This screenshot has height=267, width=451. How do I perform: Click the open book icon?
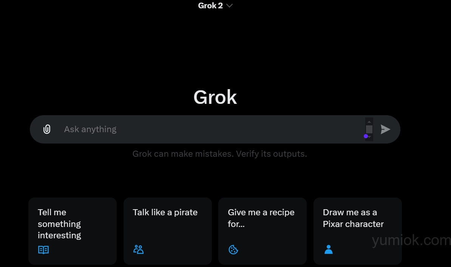click(43, 250)
